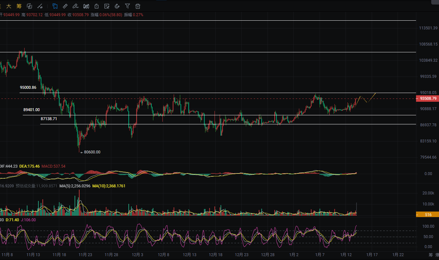Delete drawings with the trash icon
439x260 pixels.
(138, 6)
